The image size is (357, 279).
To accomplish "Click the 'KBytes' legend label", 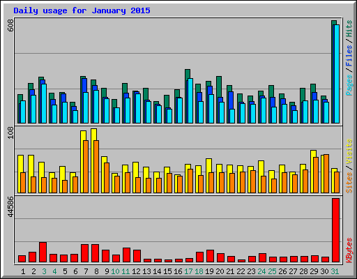I will 349,250.
